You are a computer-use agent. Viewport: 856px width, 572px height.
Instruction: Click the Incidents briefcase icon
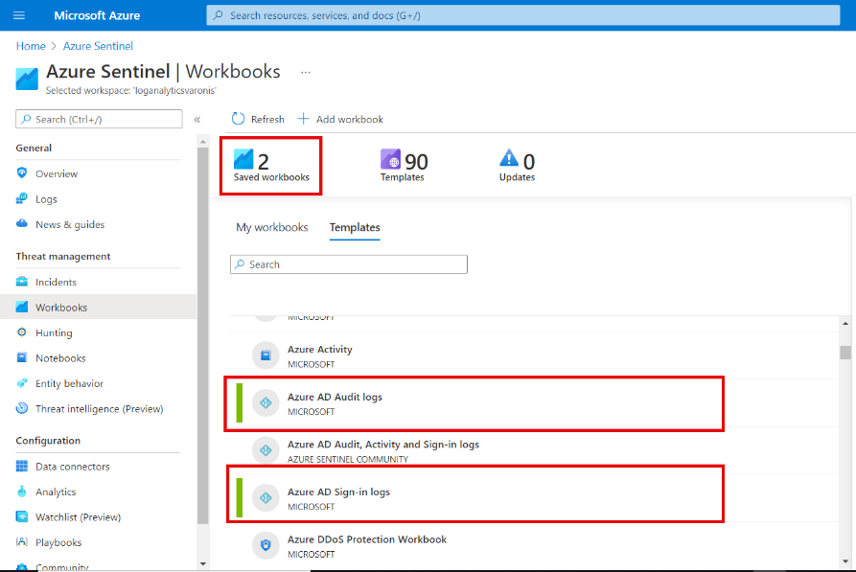click(22, 282)
